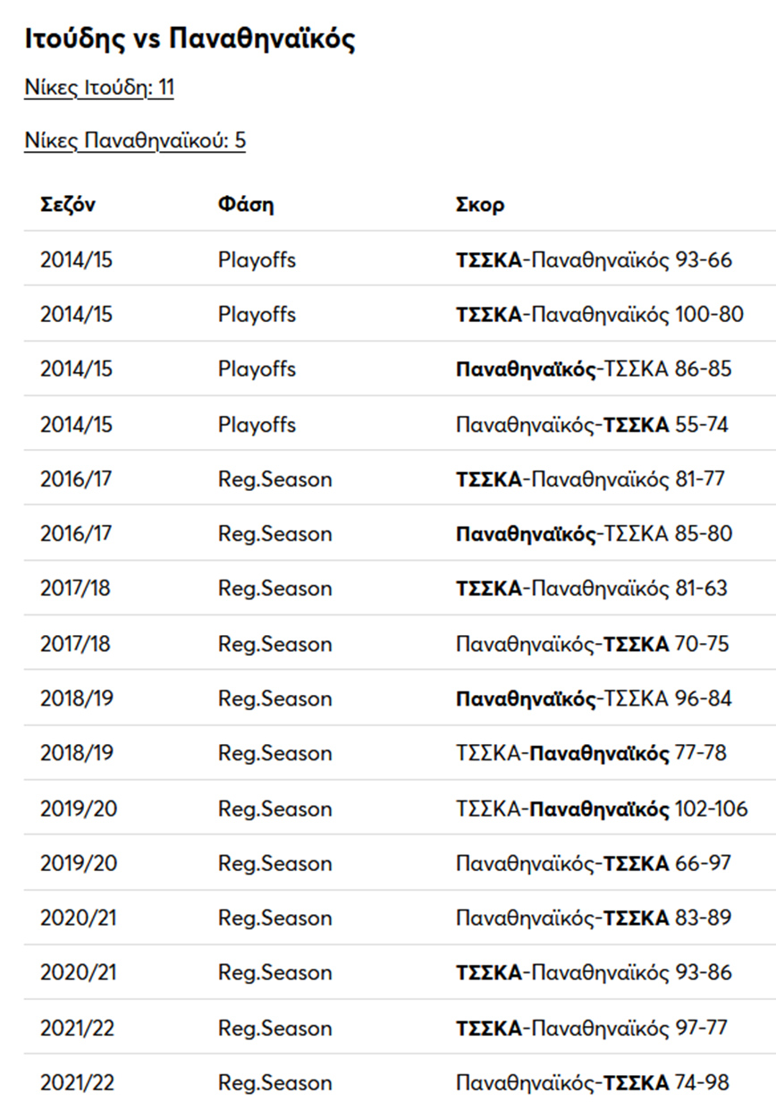Select the ΤΣΣΚΑ-Παναθηναϊκός 93-66 score
Viewport: 776px width, 1118px height.
click(x=594, y=260)
